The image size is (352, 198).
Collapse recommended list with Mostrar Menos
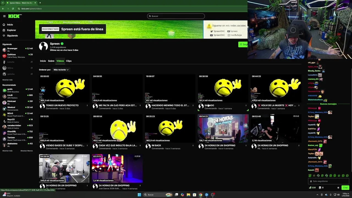pos(27,151)
